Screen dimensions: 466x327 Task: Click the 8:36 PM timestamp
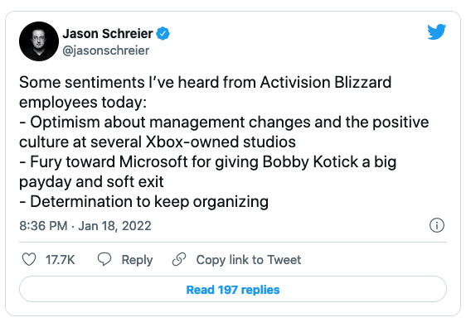click(x=43, y=226)
